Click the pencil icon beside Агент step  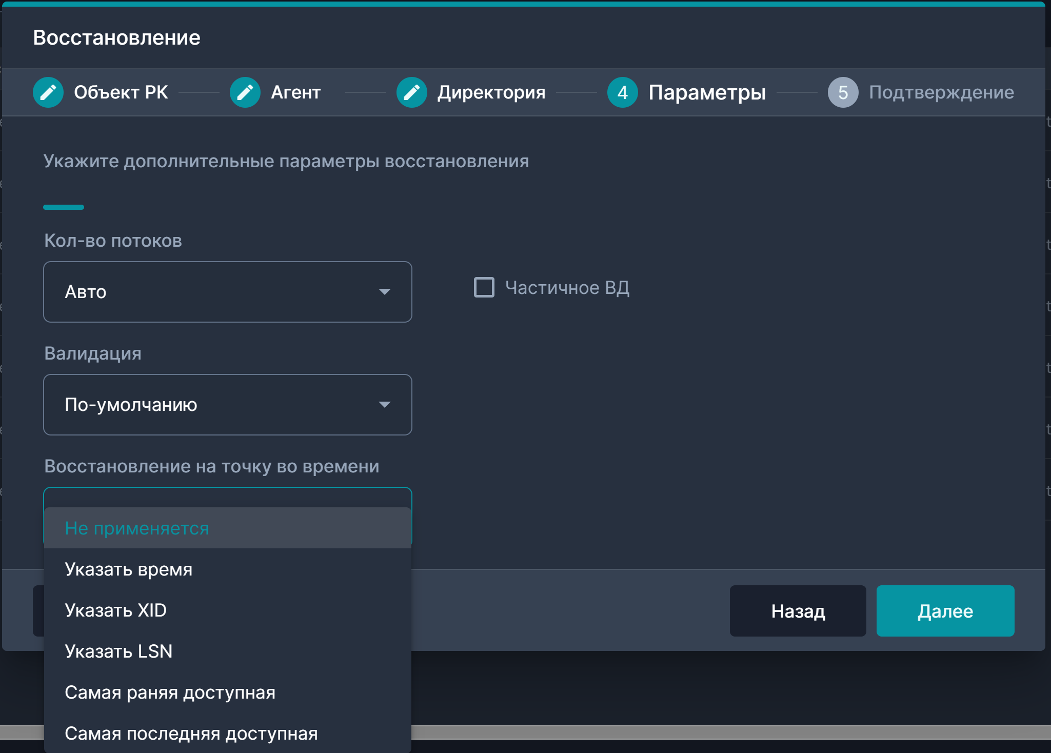click(245, 92)
